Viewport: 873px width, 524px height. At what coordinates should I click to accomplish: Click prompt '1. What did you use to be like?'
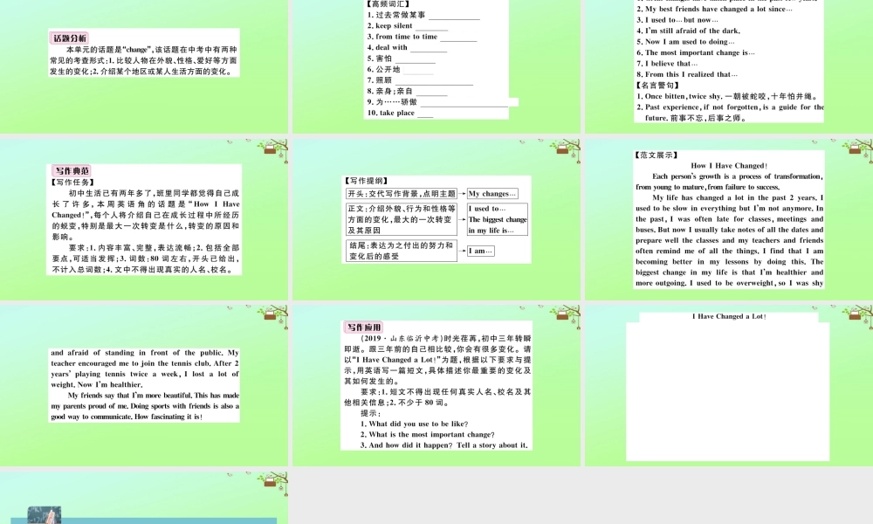[414, 424]
